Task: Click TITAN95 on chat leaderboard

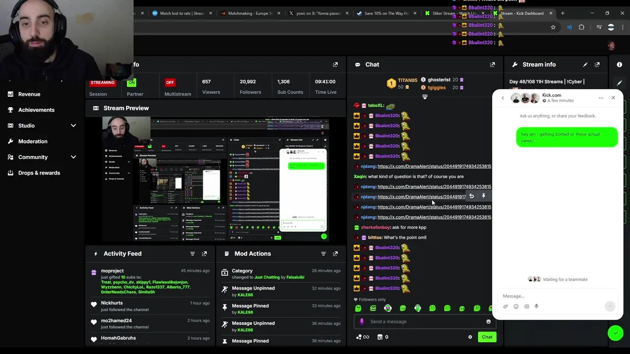Action: [408, 80]
